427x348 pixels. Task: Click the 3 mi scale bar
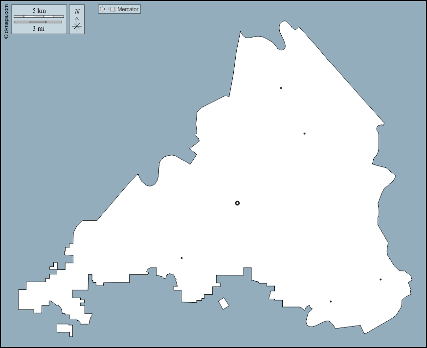(x=38, y=22)
